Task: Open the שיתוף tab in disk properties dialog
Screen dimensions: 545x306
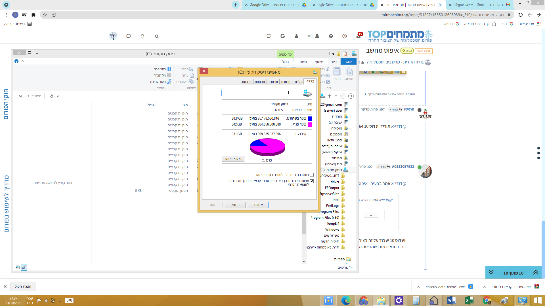Action: tap(273, 82)
